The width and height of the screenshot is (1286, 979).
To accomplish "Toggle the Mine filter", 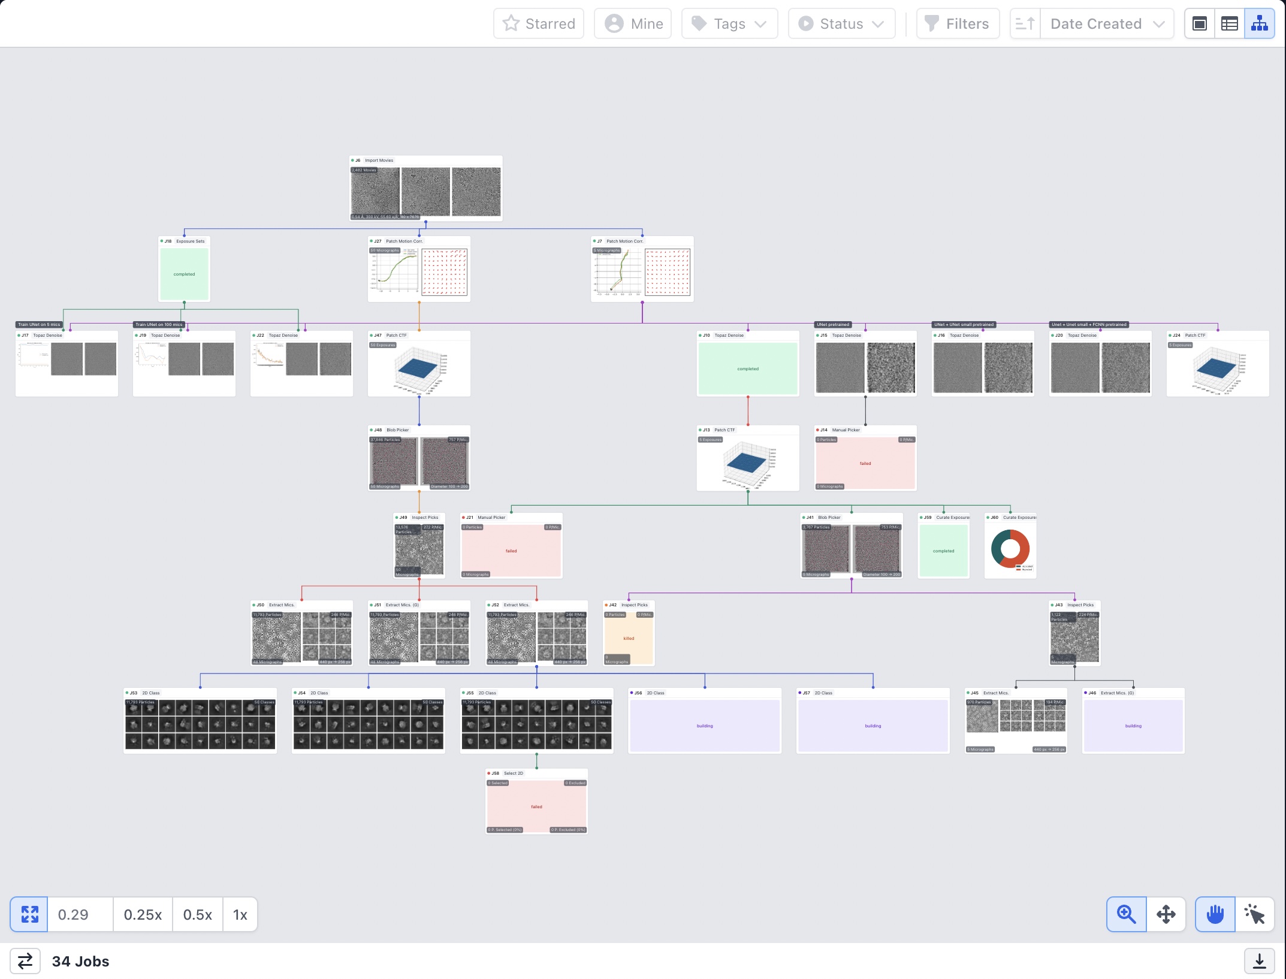I will (633, 24).
